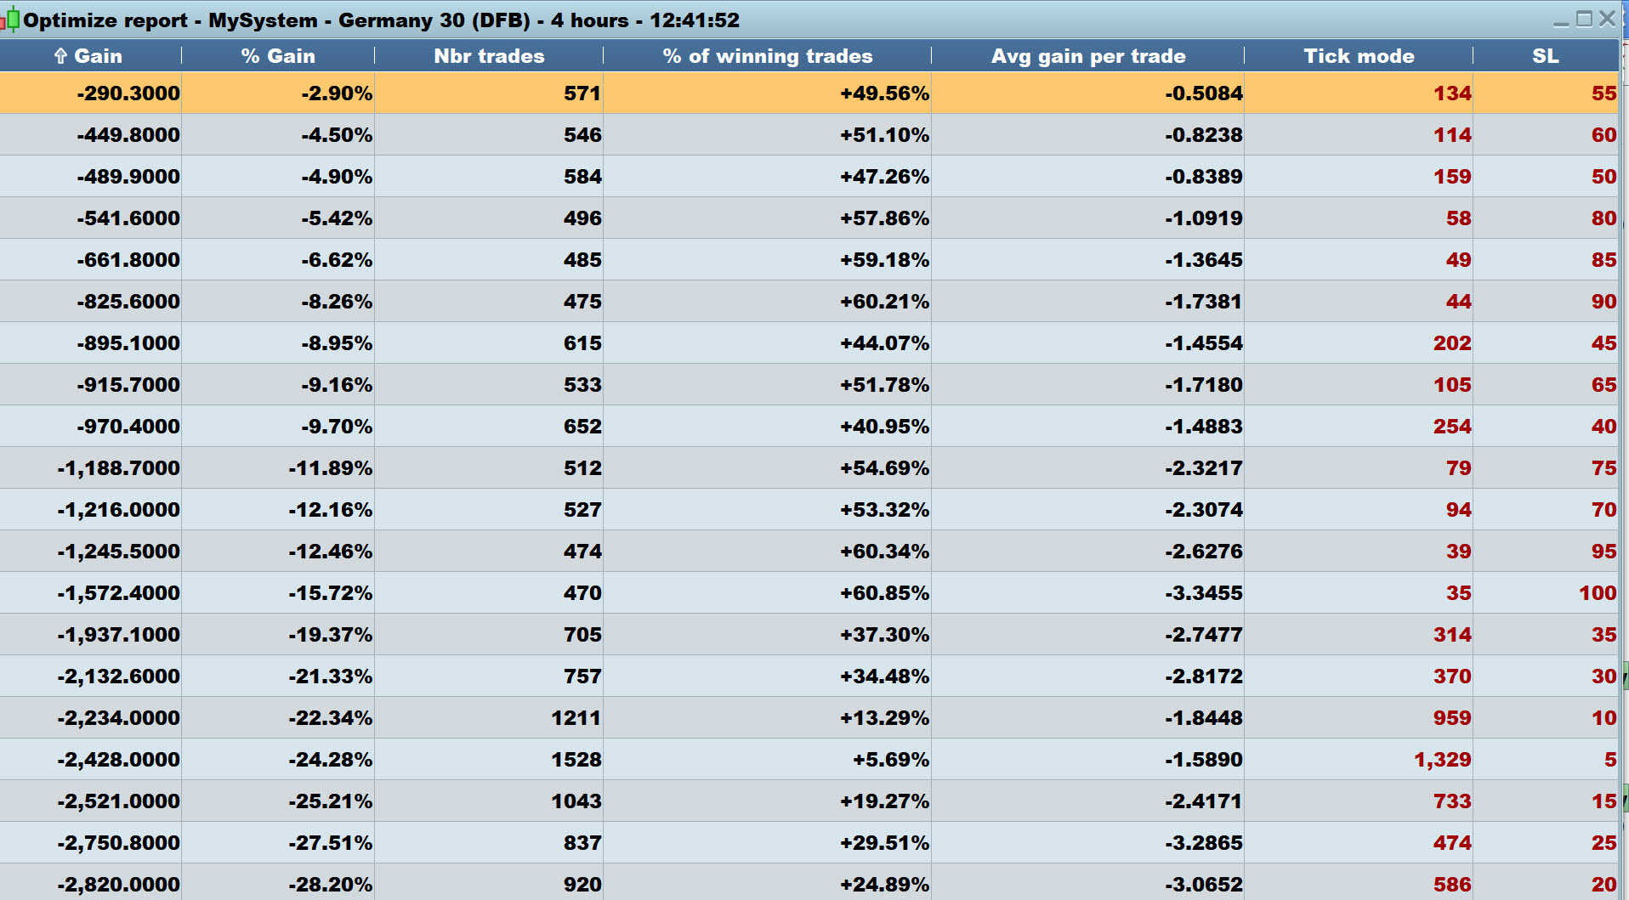This screenshot has height=900, width=1629.
Task: Click the sort arrow beside Gain header
Action: [60, 56]
